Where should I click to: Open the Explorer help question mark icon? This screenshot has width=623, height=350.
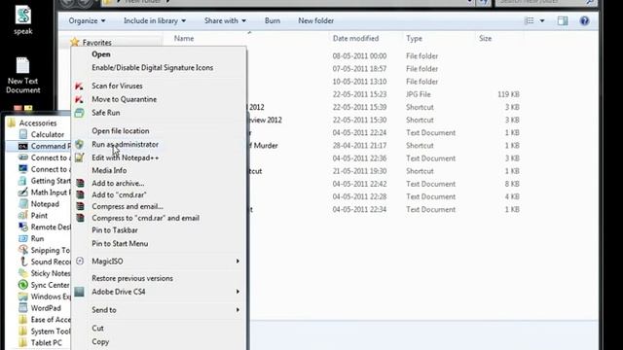(x=584, y=20)
